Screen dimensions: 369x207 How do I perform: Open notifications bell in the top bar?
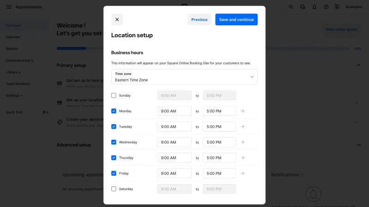point(315,7)
